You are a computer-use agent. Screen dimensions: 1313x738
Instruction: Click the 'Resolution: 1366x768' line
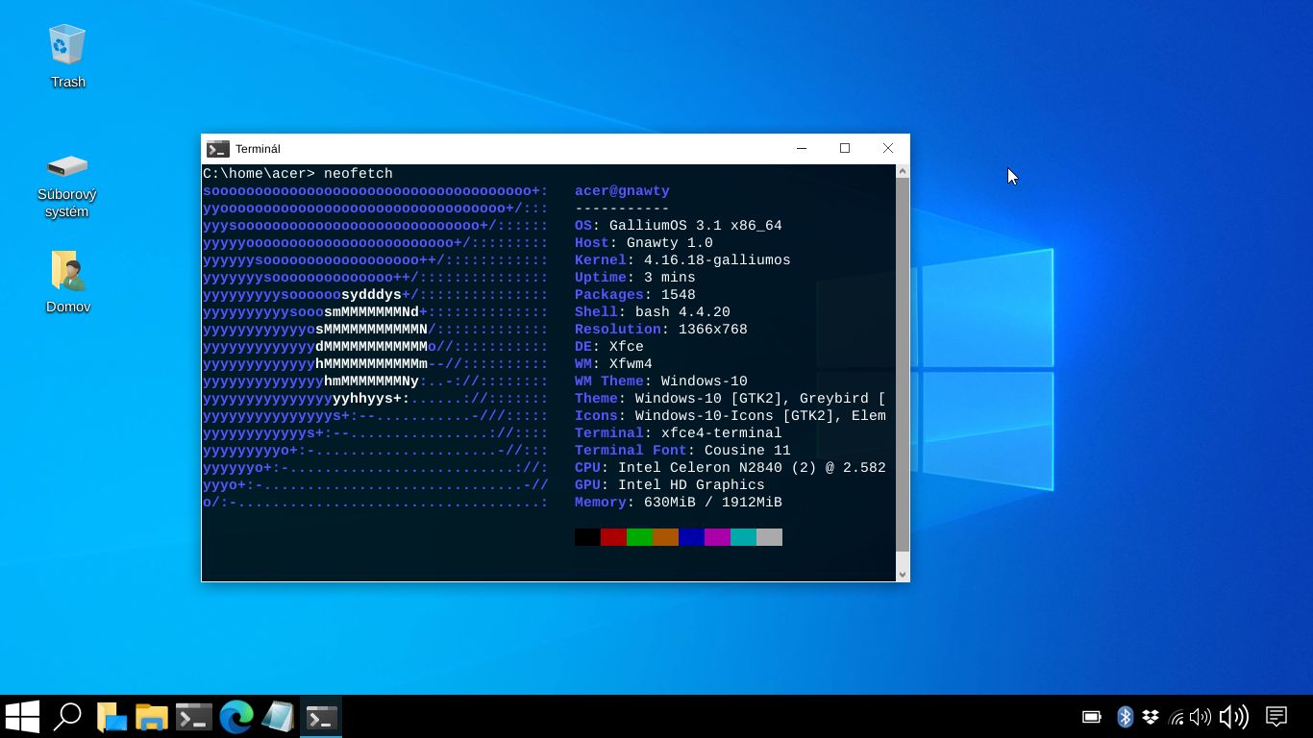click(x=661, y=330)
